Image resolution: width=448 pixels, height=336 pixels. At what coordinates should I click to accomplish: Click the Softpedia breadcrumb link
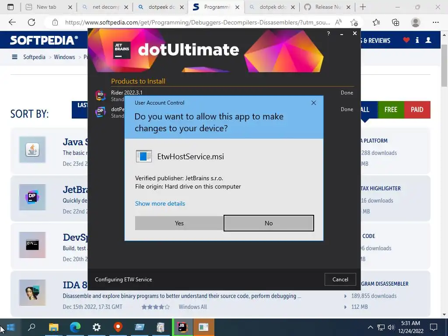pyautogui.click(x=34, y=57)
